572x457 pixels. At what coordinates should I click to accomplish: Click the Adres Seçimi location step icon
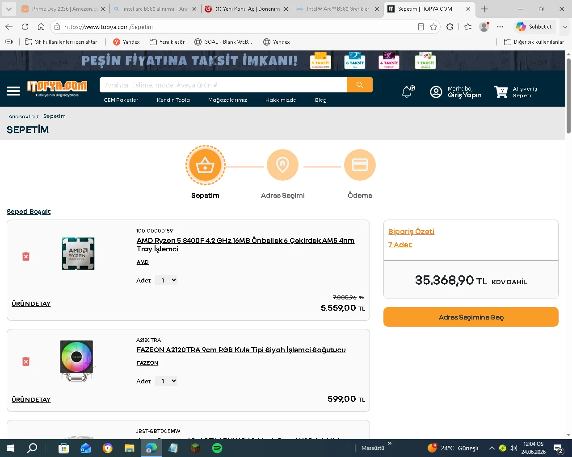click(282, 165)
